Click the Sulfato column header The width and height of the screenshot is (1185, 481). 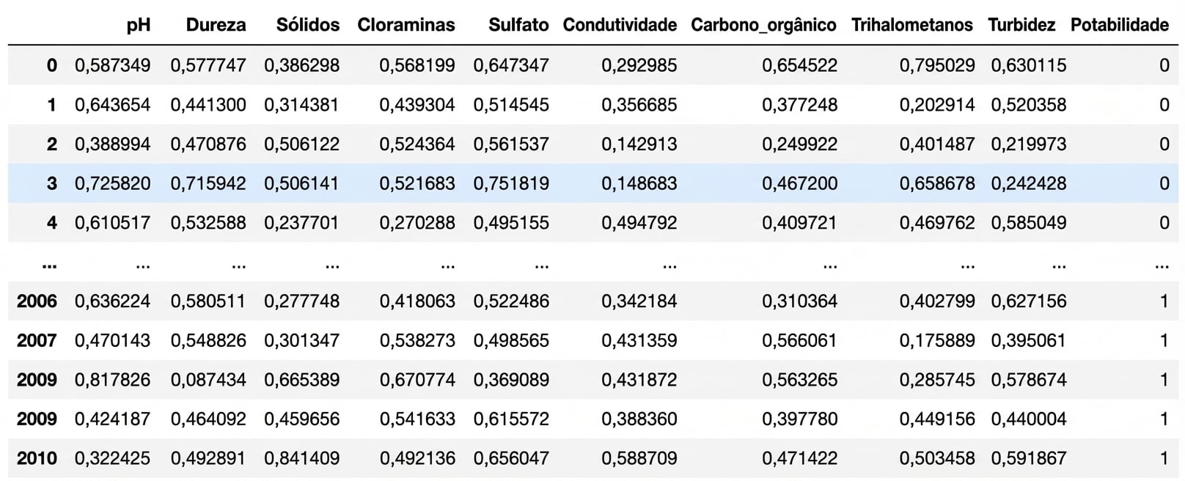coord(518,25)
